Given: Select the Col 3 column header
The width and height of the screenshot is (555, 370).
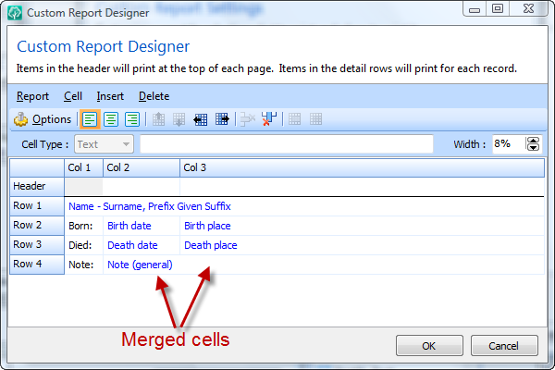Looking at the screenshot, I should coord(362,167).
